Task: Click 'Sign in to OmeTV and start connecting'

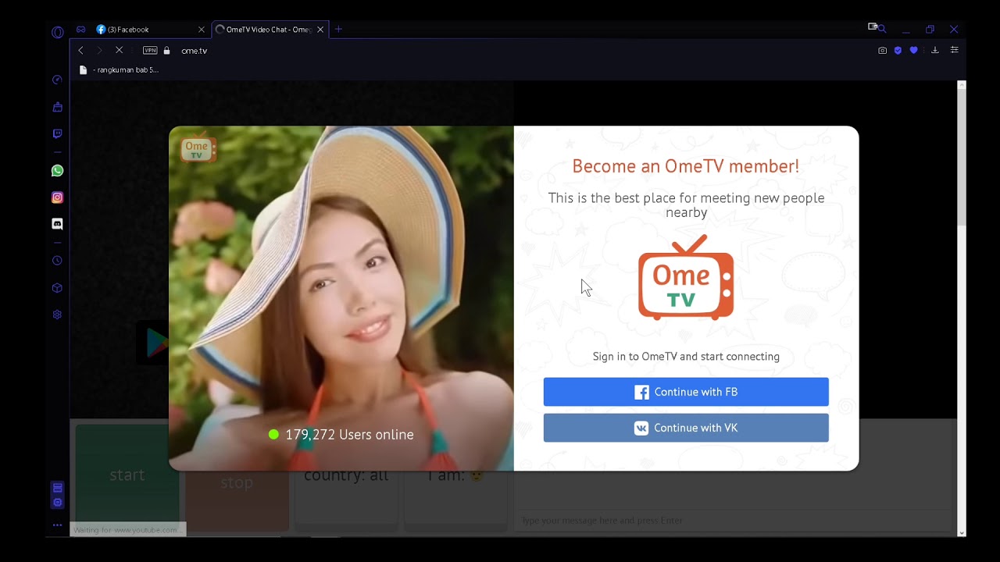Action: [686, 357]
